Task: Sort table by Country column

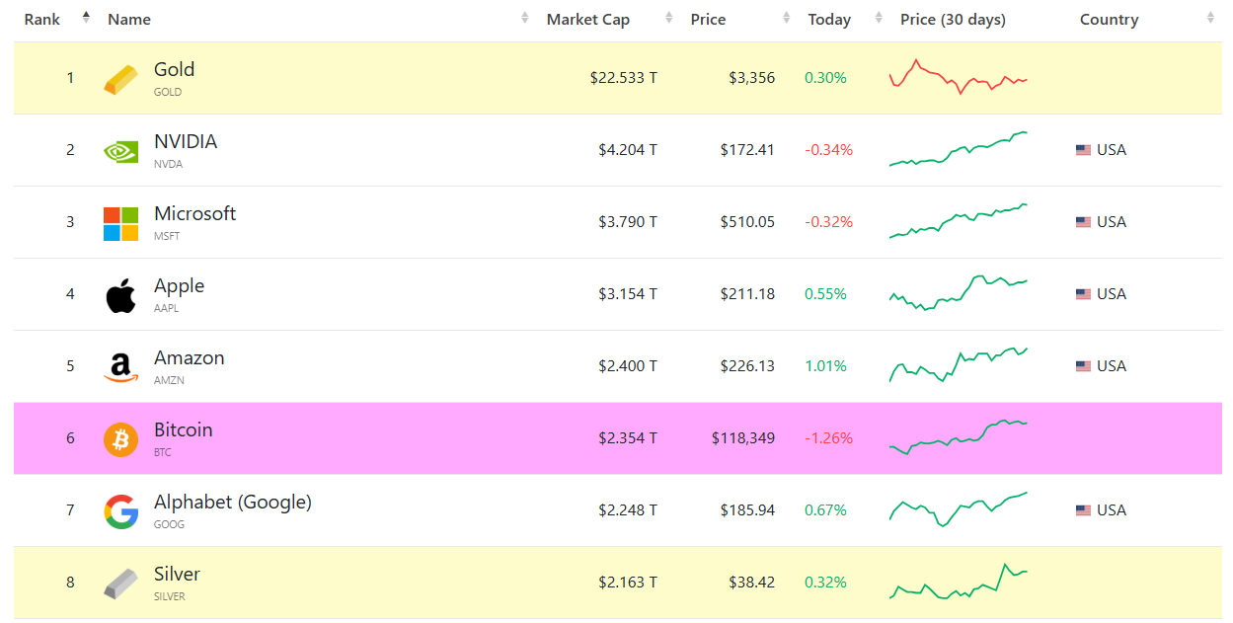Action: (1109, 20)
